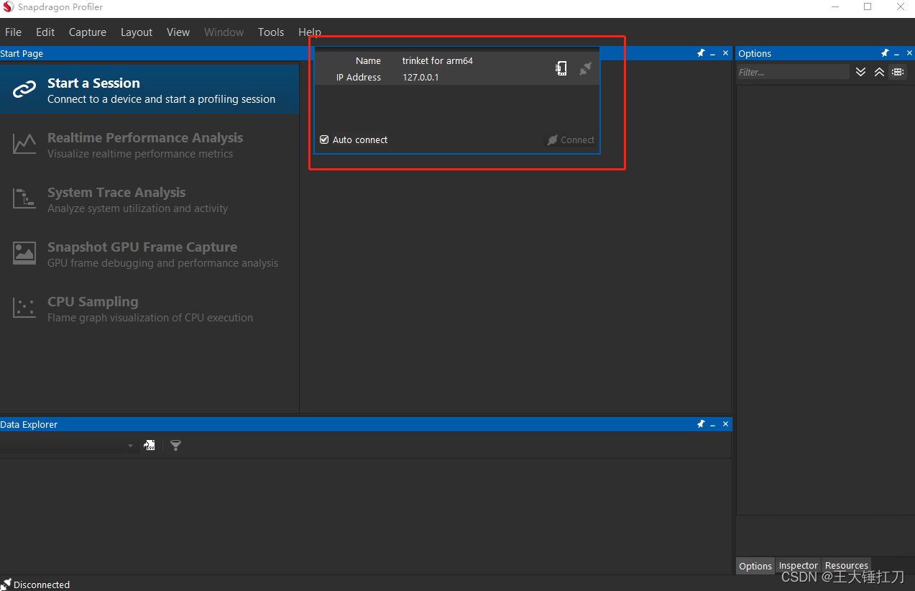
Task: Close the Start Page panel
Action: (x=725, y=53)
